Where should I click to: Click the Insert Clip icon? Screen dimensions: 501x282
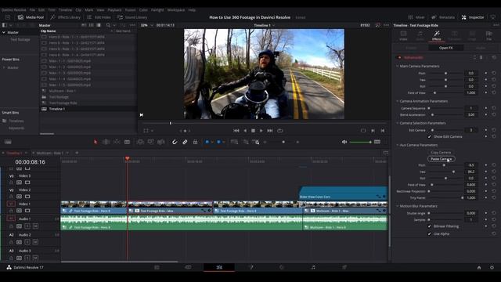pyautogui.click(x=140, y=142)
